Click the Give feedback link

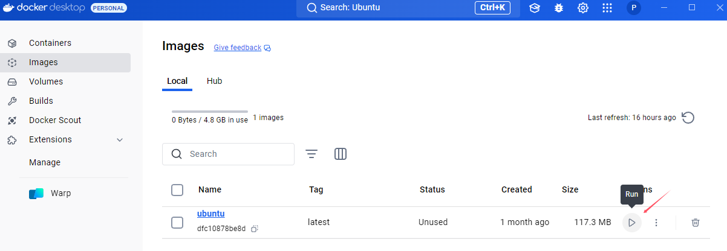pyautogui.click(x=238, y=48)
